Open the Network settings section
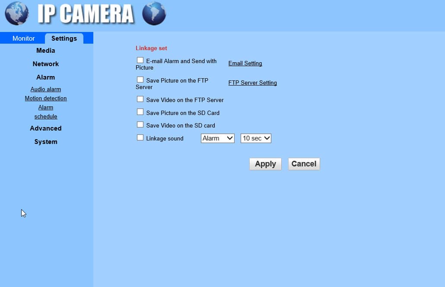Screen dimensions: 445x287 [x=46, y=64]
